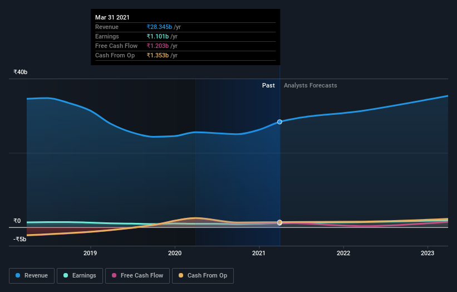Click the ₹1.203b free cash flow value
The height and width of the screenshot is (292, 457).
coord(158,46)
